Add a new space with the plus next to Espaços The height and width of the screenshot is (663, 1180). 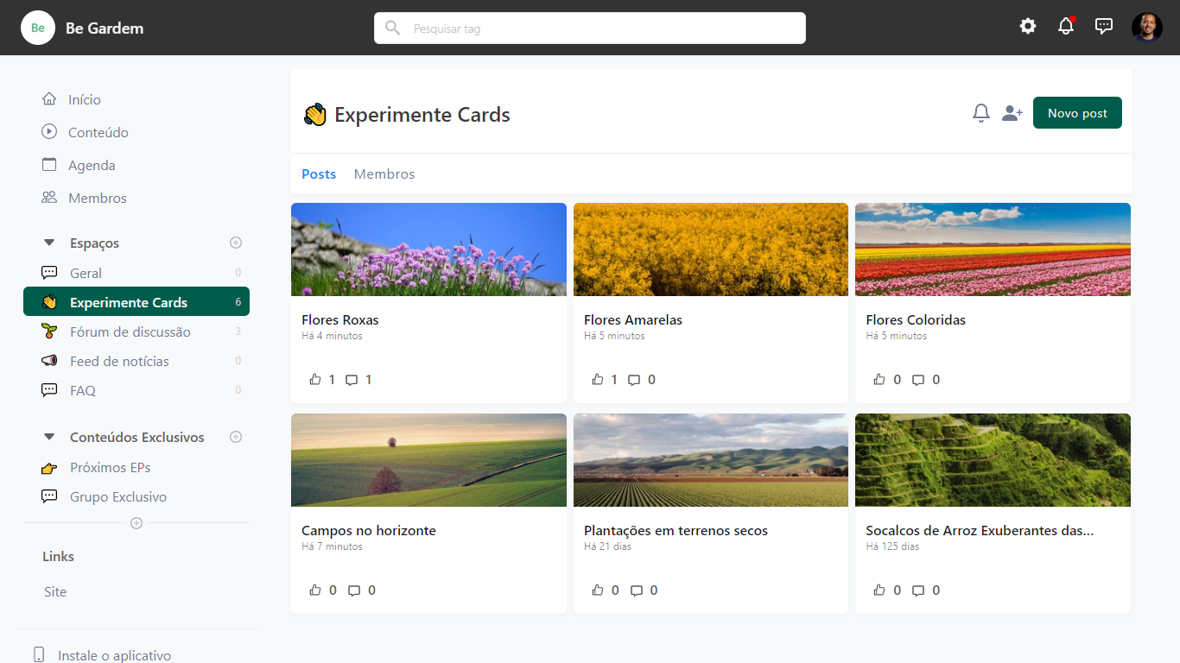point(235,243)
